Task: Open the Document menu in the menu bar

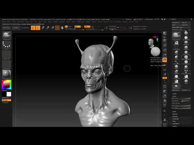Action: click(21, 22)
